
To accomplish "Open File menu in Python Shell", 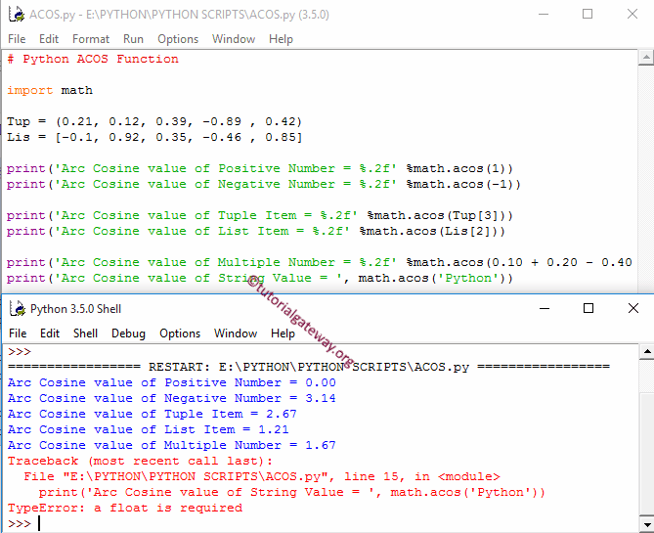I will click(x=18, y=333).
